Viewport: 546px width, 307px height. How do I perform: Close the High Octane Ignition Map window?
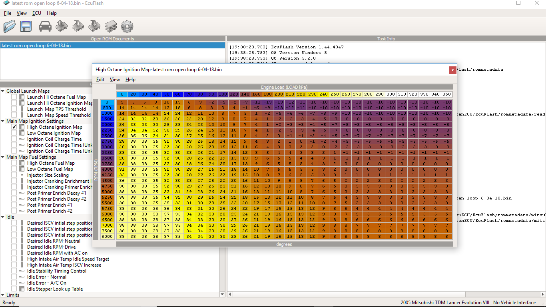(x=452, y=70)
